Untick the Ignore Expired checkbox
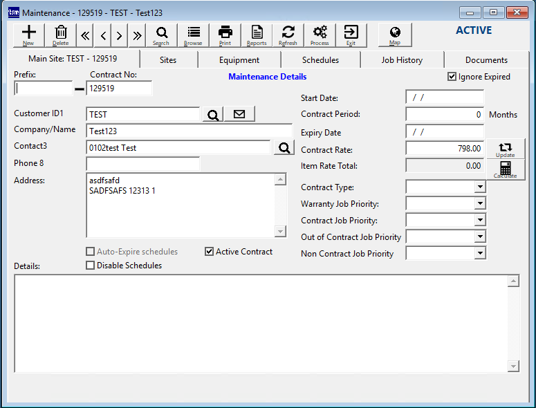Viewport: 536px width, 408px height. [452, 77]
